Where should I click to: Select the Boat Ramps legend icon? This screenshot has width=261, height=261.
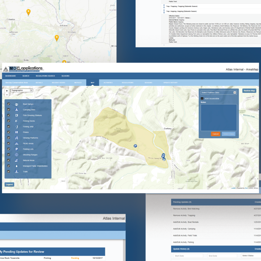click(x=16, y=104)
